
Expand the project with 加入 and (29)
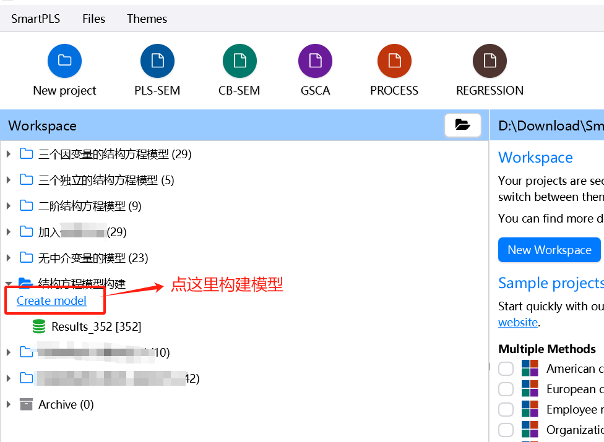click(x=9, y=232)
